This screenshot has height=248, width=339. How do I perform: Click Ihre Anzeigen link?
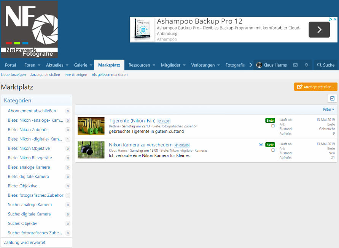76,75
